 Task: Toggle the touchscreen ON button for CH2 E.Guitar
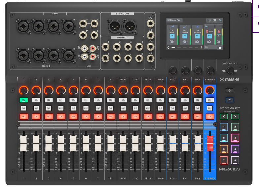(x=185, y=36)
